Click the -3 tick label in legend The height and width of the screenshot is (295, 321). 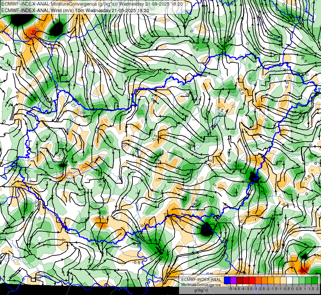(255, 289)
